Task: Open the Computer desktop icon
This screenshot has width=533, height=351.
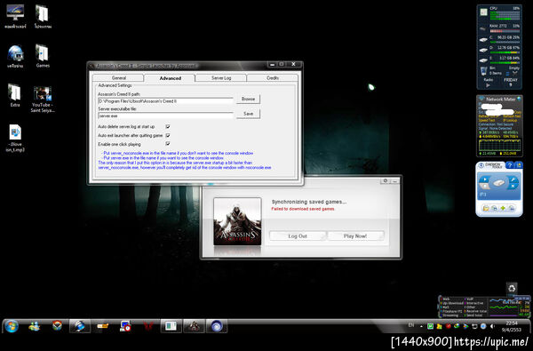Action: 15,16
